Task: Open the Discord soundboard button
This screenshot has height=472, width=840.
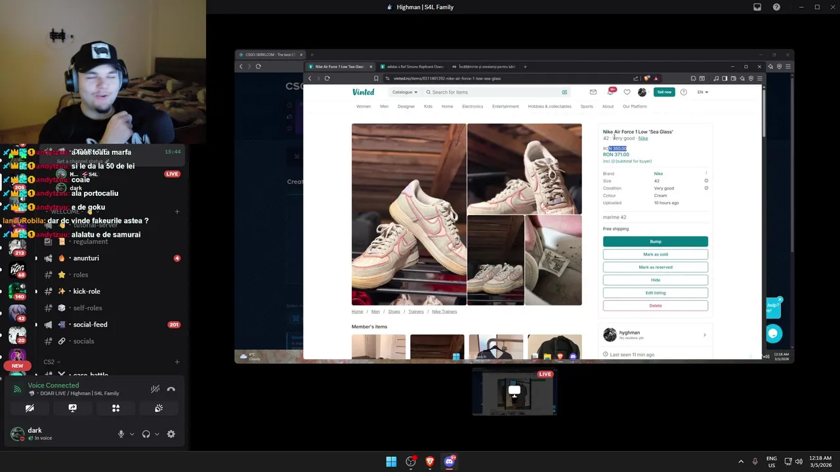Action: click(x=159, y=408)
